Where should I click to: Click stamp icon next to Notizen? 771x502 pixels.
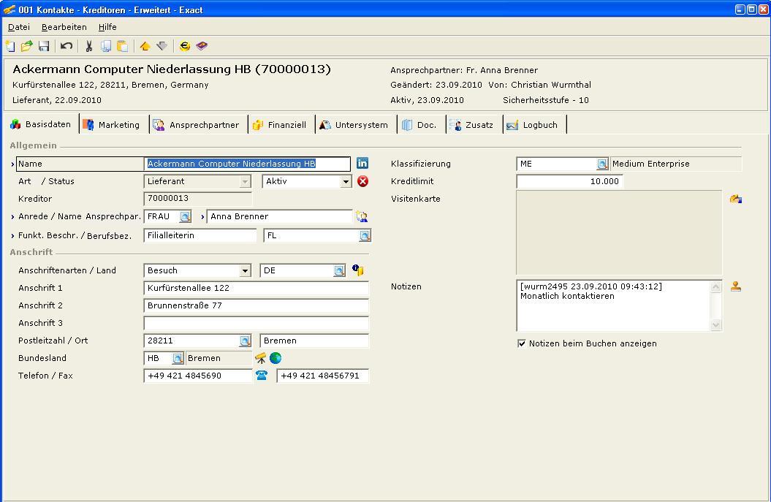736,286
